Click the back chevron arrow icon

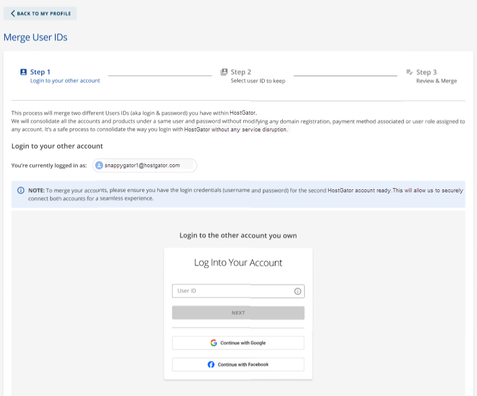tap(13, 14)
